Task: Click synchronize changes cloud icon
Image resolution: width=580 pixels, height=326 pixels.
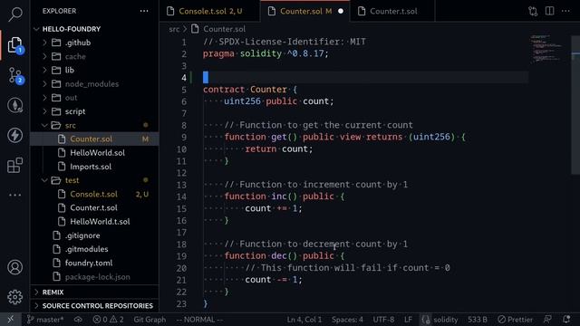Action: [x=78, y=320]
